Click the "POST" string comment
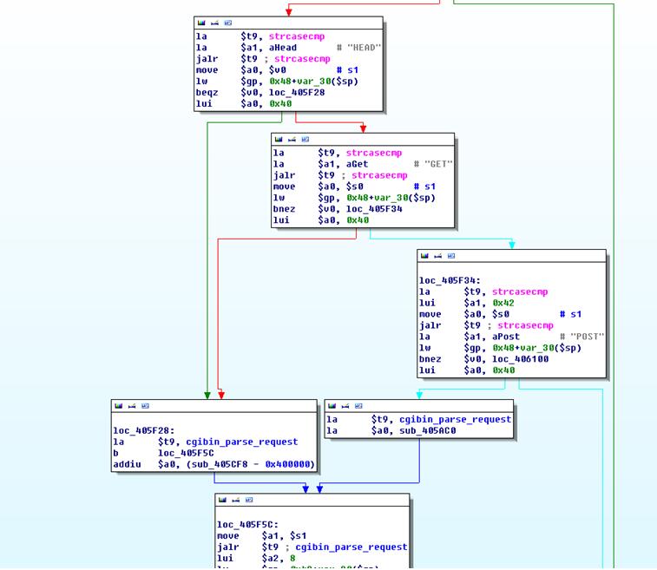The height and width of the screenshot is (570, 657). coord(587,337)
